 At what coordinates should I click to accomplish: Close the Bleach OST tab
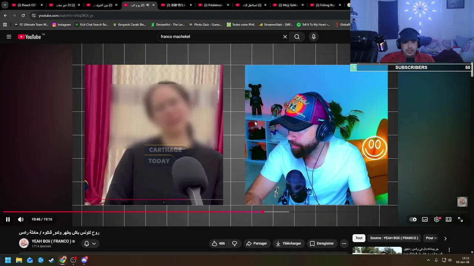(41, 5)
